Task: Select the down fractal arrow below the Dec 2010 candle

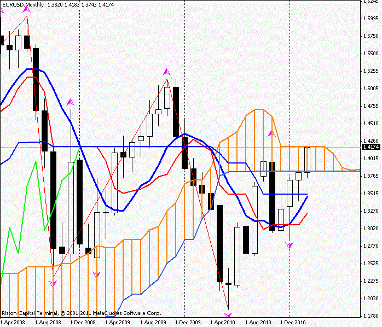Action: 290,246
